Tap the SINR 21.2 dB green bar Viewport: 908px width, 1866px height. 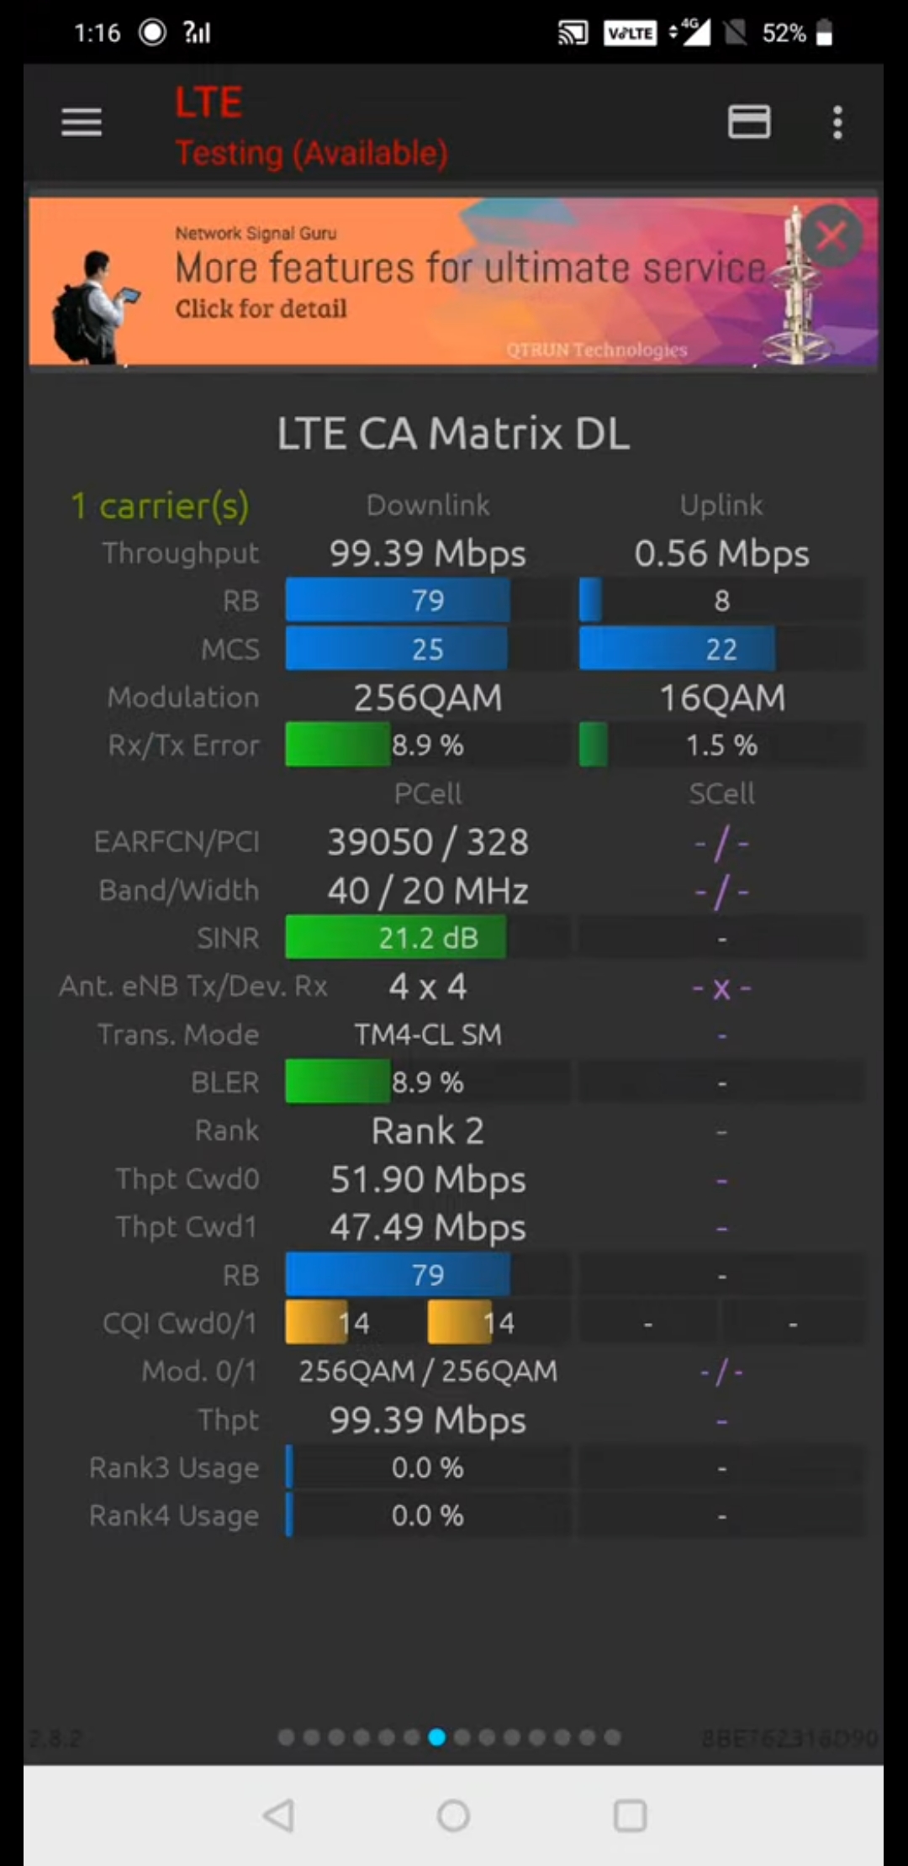pos(396,938)
